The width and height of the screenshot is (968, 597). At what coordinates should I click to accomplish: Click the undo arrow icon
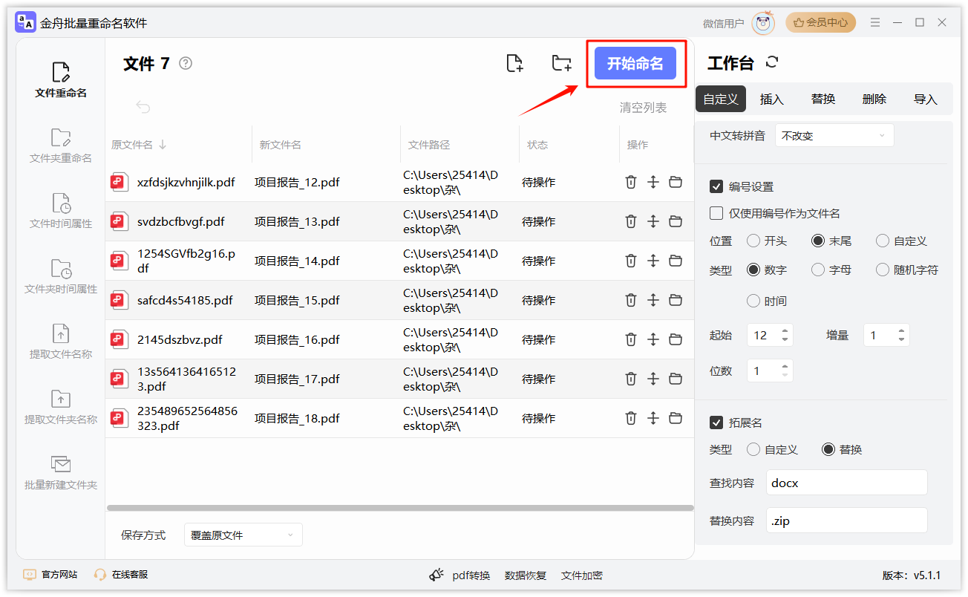tap(143, 108)
